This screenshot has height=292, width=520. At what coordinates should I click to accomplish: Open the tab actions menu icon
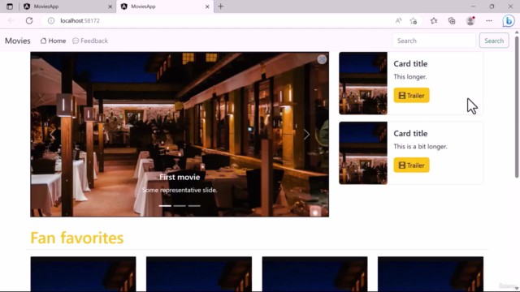pos(10,6)
